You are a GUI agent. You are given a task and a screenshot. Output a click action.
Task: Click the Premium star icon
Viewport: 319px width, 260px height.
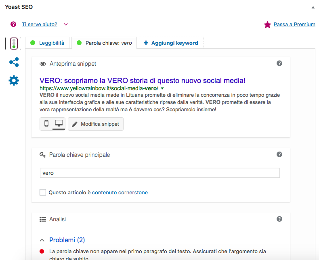tap(267, 25)
